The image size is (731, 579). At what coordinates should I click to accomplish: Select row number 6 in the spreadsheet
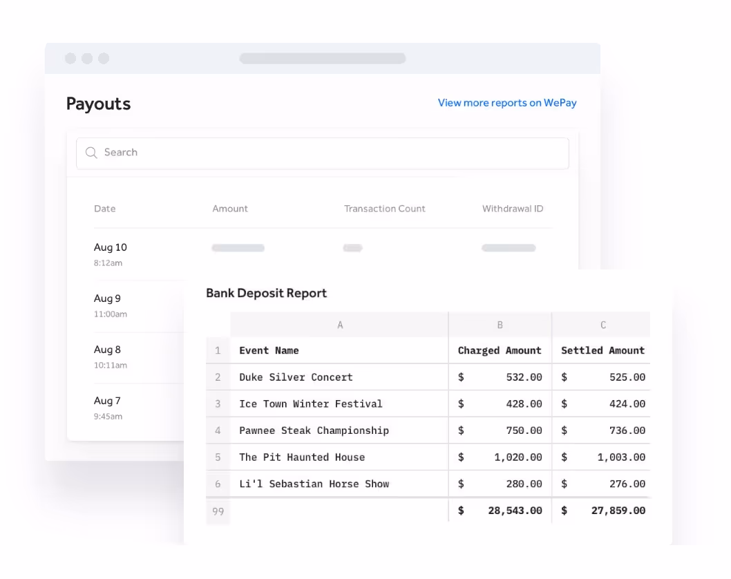tap(218, 484)
